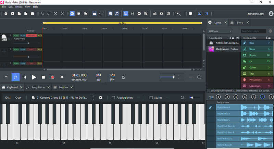The width and height of the screenshot is (274, 149).
Task: Click the metronome icon
Action: [x=123, y=77]
